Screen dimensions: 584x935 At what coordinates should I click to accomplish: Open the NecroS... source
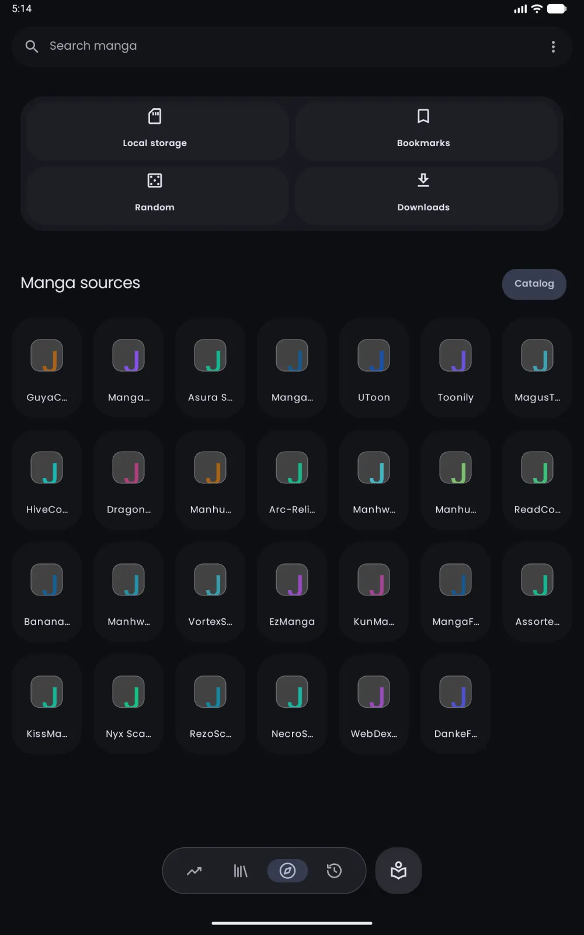[x=292, y=705]
